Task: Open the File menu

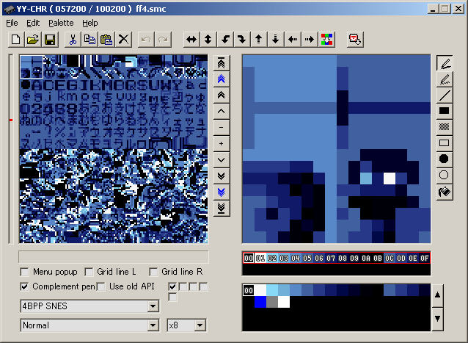Action: pos(12,23)
